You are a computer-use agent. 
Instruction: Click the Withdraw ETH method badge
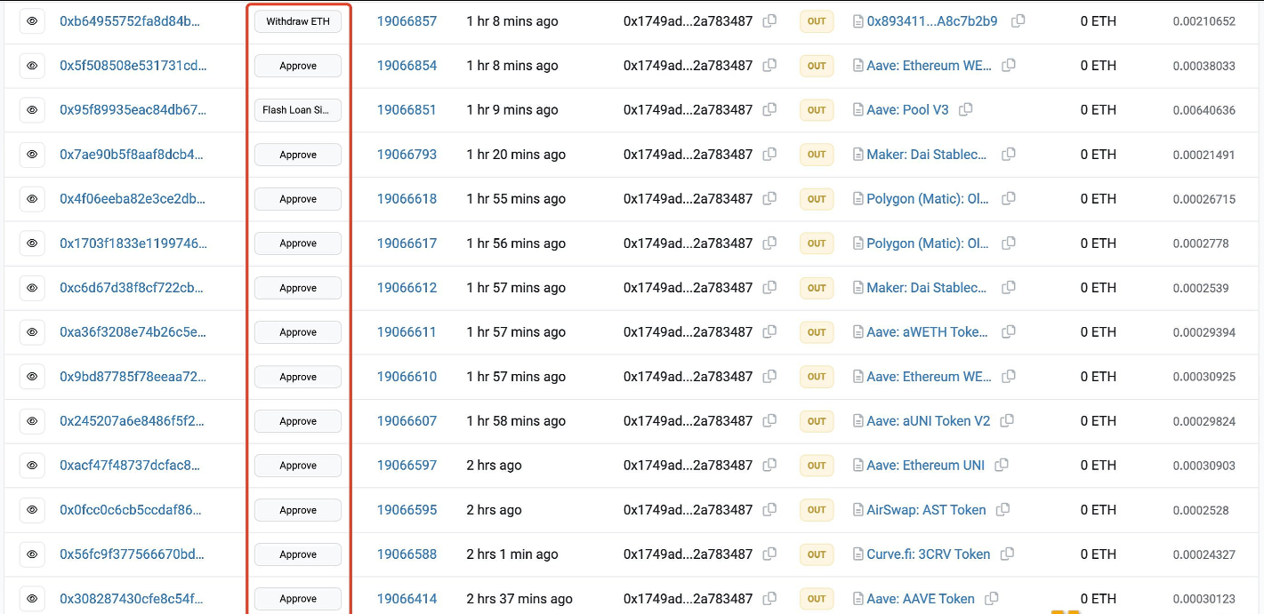pyautogui.click(x=298, y=21)
